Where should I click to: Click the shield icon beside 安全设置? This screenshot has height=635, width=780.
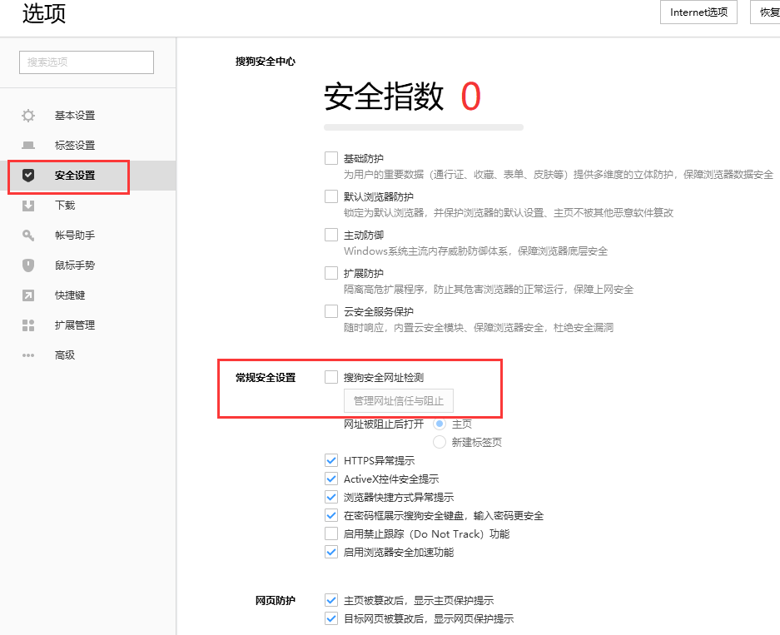[28, 176]
